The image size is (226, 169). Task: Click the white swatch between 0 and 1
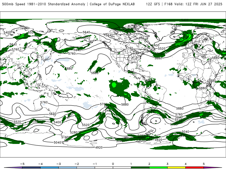coord(122,168)
